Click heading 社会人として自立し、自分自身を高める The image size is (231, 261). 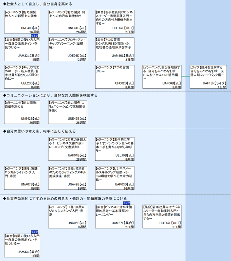[x=38, y=4]
